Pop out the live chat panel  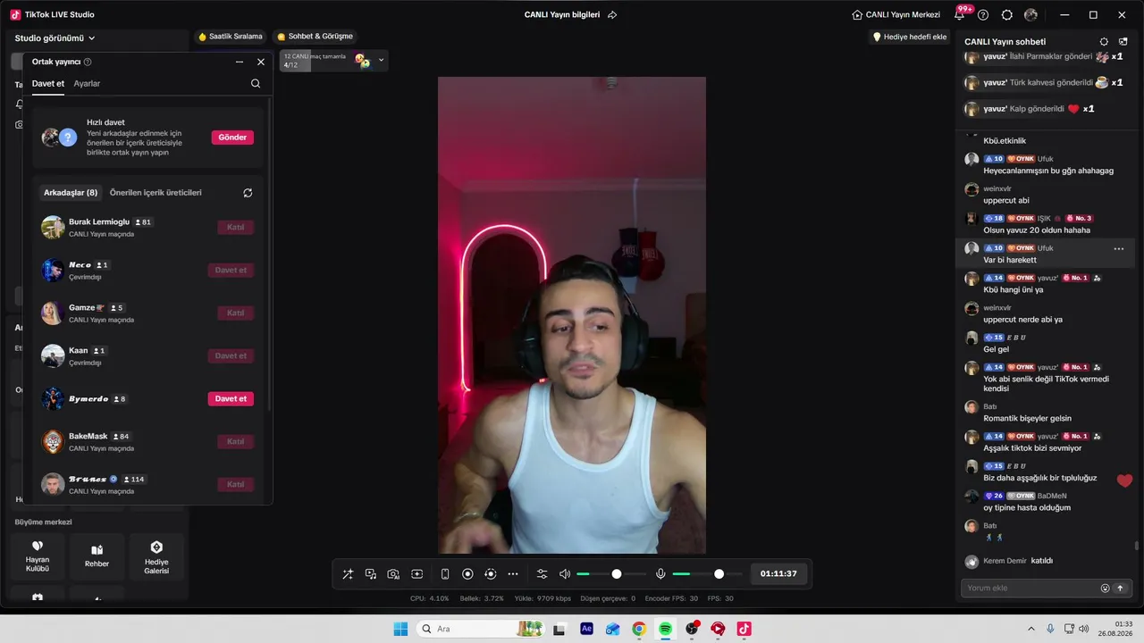pyautogui.click(x=1123, y=42)
